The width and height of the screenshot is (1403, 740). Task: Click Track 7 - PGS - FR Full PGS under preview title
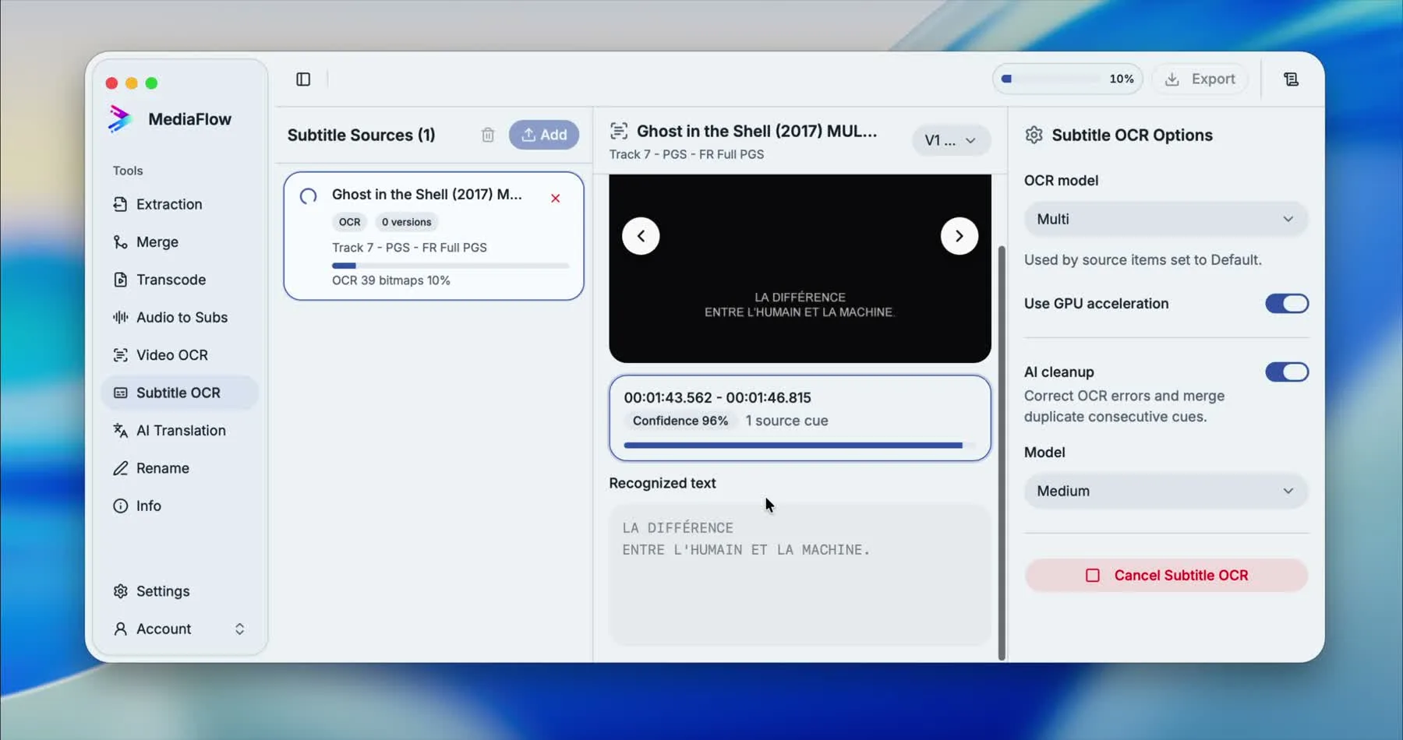pos(687,154)
